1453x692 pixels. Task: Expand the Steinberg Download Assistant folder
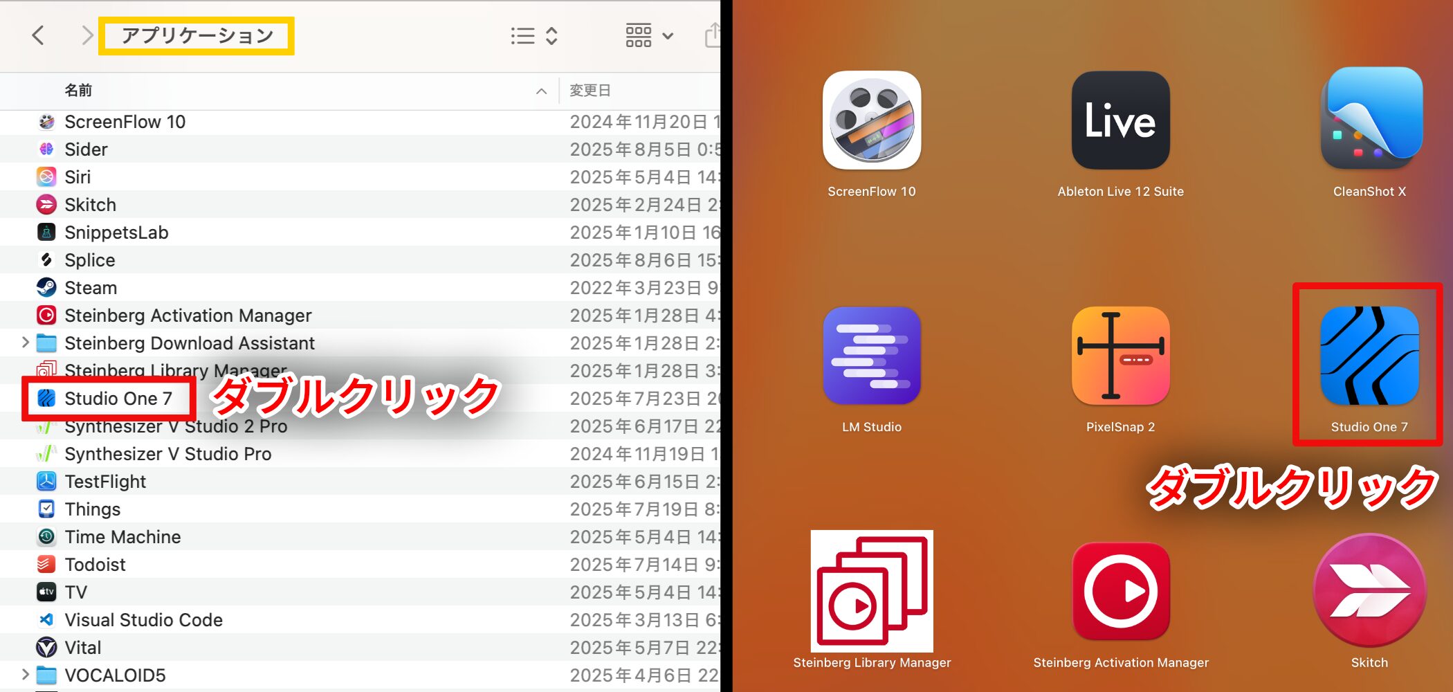pos(26,343)
